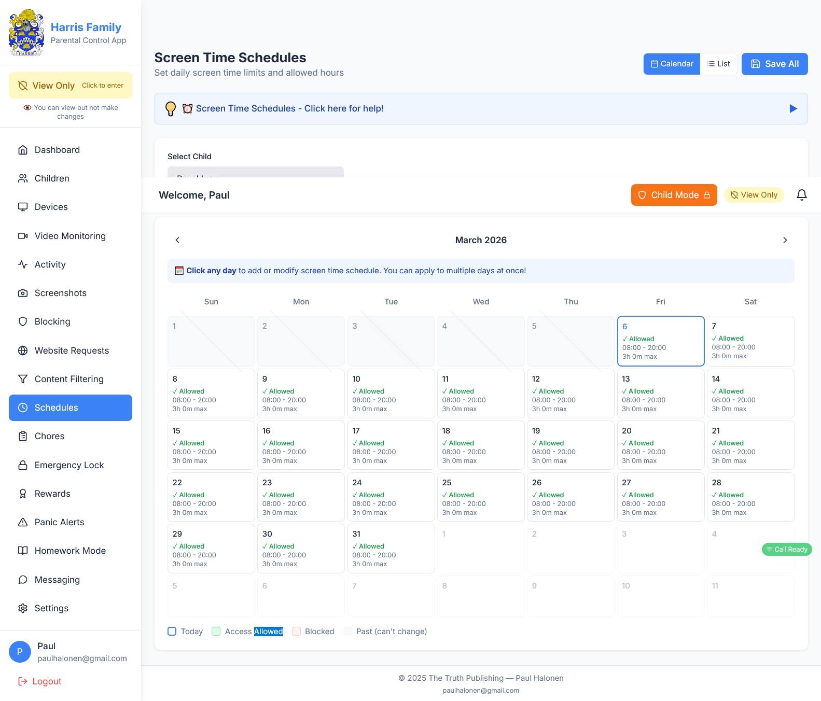Viewport: 821px width, 701px height.
Task: Click the Tue weekday column header
Action: pyautogui.click(x=391, y=302)
